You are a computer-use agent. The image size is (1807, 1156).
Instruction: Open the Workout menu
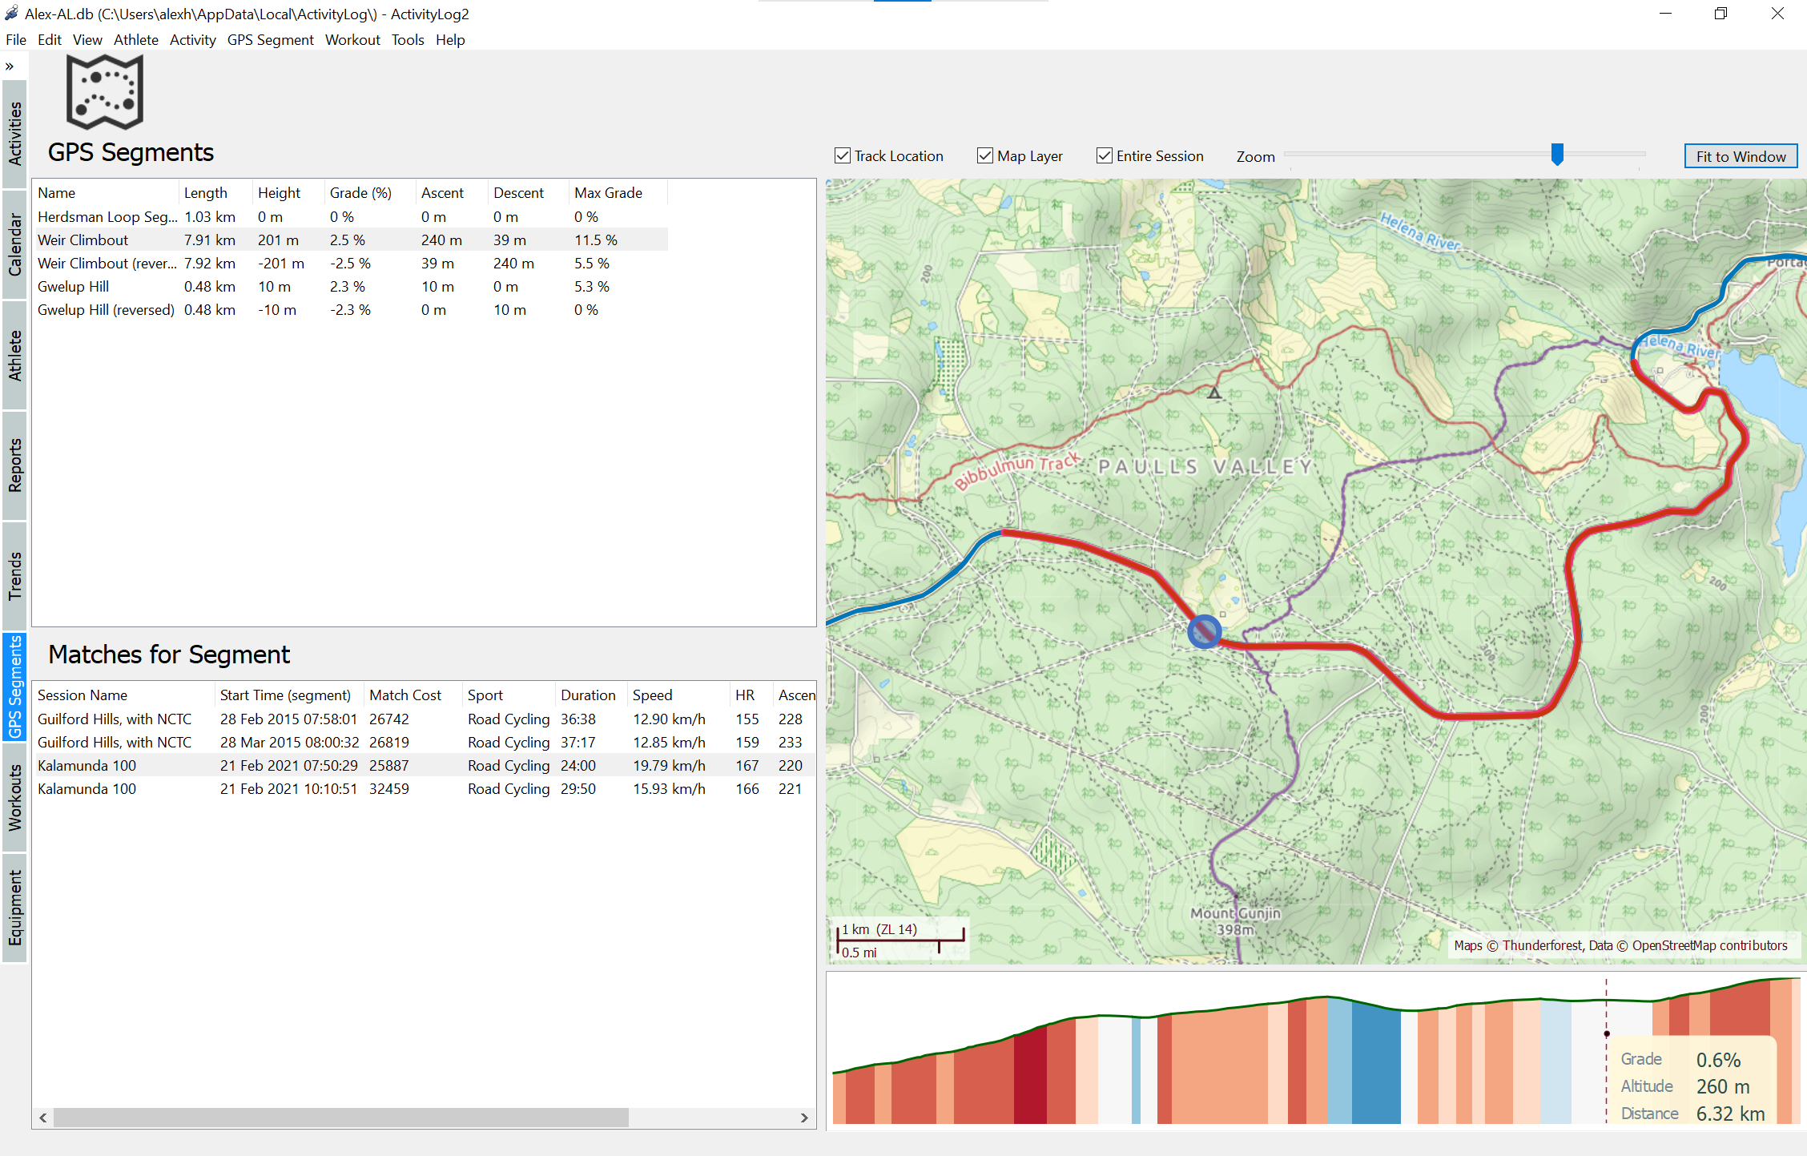point(352,40)
